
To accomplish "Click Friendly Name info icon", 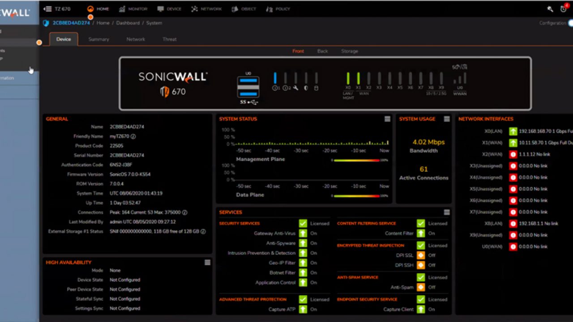I will (x=133, y=136).
